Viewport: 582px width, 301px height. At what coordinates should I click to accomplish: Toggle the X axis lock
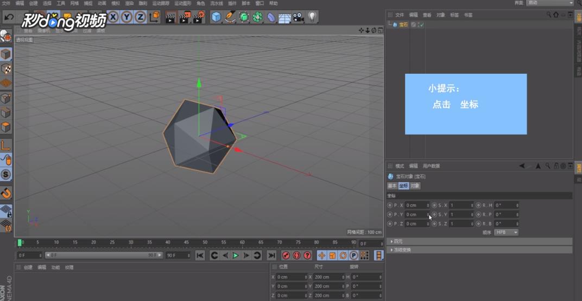(x=113, y=17)
